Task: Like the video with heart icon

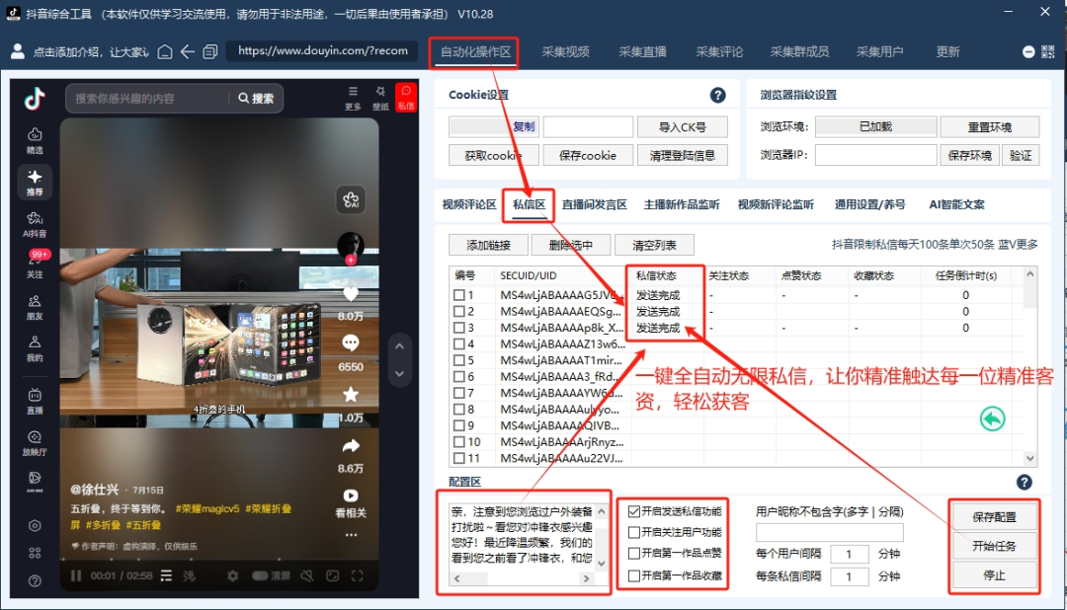Action: tap(351, 294)
